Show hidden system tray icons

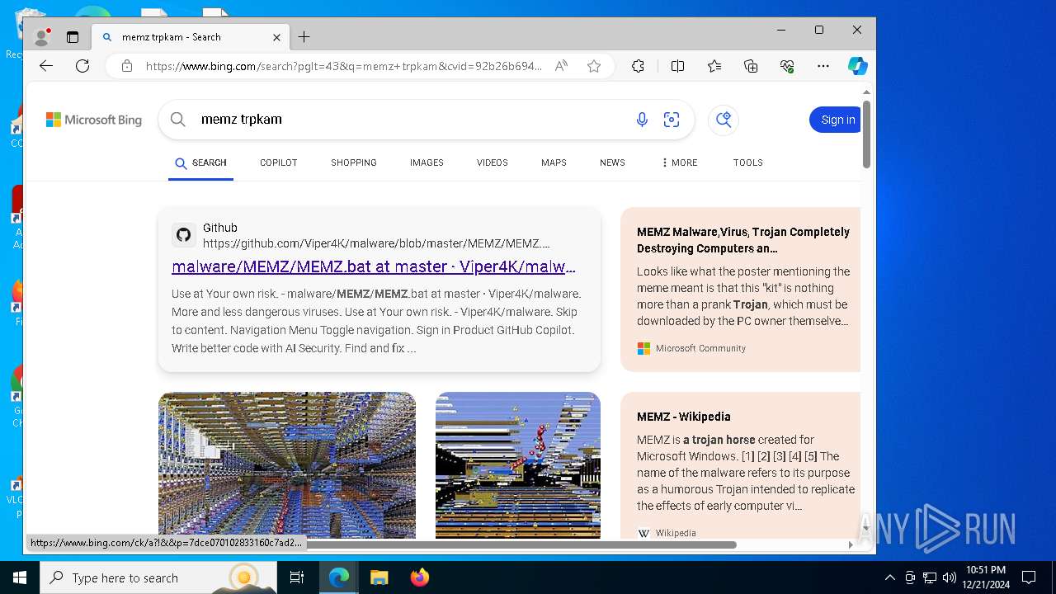tap(889, 577)
